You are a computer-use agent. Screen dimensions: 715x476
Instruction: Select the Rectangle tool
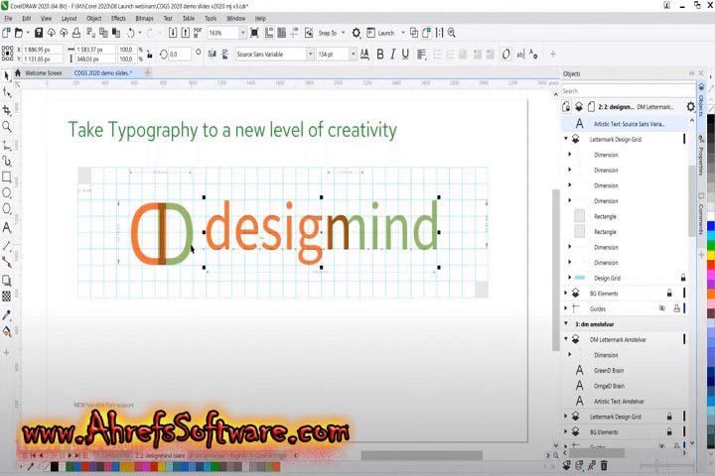pyautogui.click(x=7, y=177)
